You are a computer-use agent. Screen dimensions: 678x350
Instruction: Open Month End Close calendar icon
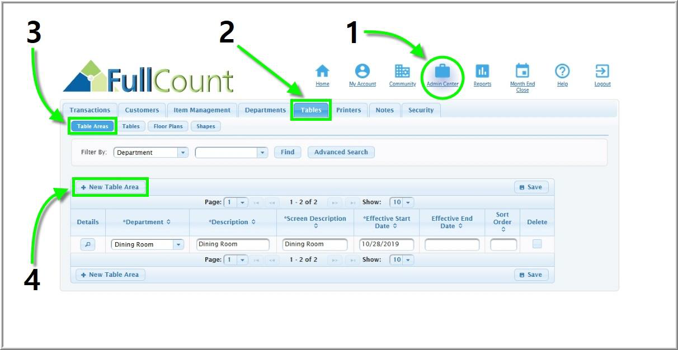click(522, 71)
